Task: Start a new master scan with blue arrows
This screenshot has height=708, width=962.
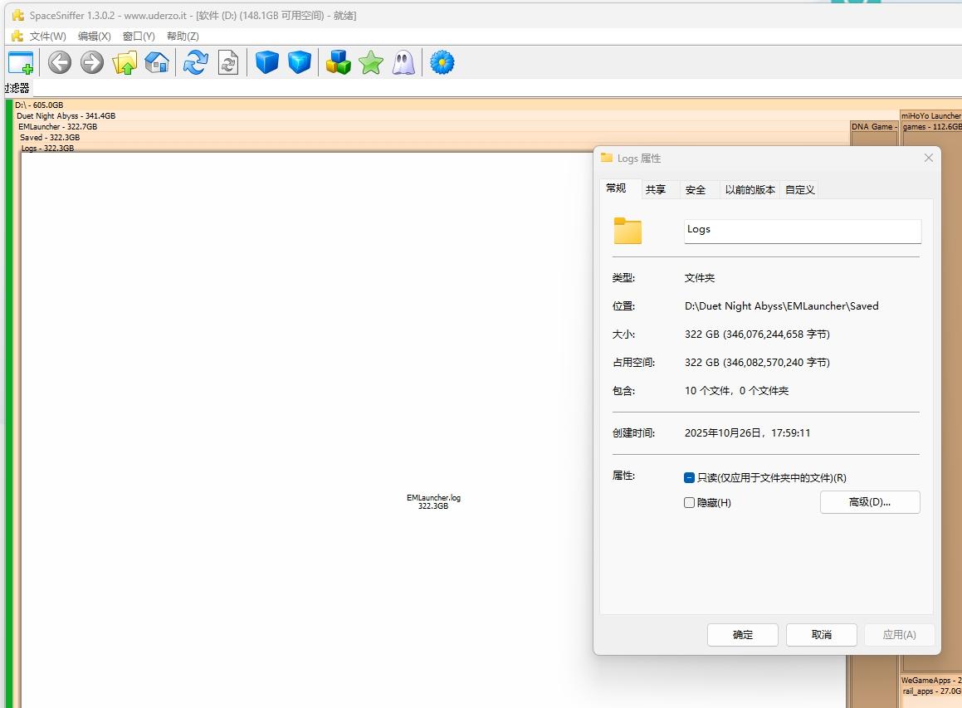Action: tap(195, 63)
